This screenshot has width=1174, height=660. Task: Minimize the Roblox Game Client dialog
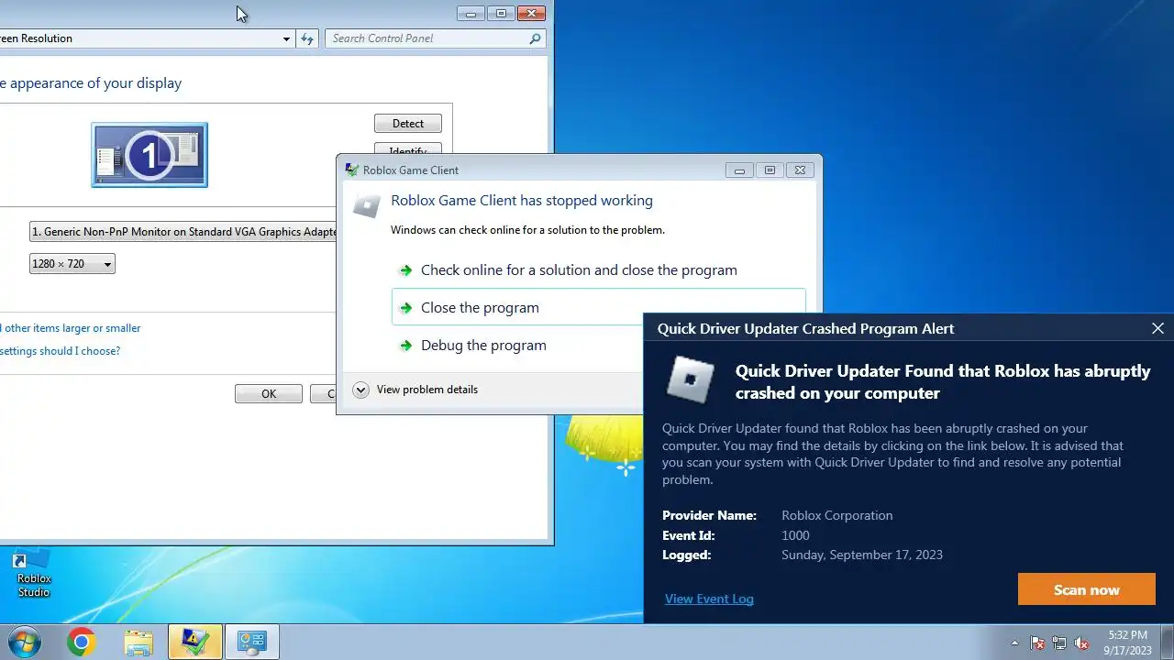[739, 170]
